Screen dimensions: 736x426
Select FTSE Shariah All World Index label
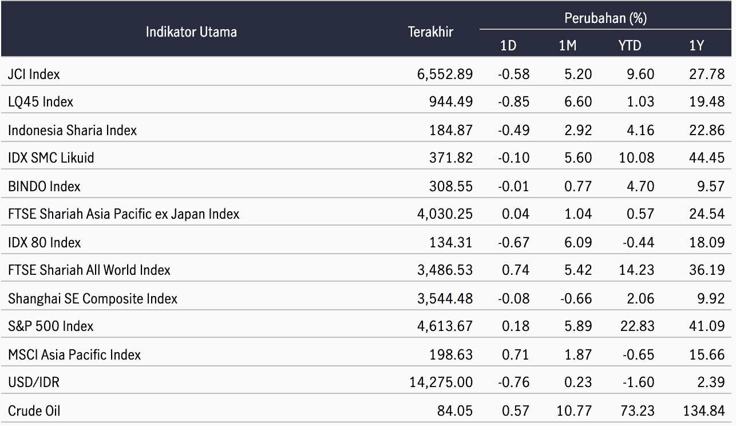click(x=89, y=270)
